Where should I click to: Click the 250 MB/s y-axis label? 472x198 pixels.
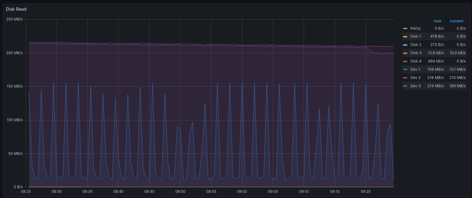click(x=15, y=20)
